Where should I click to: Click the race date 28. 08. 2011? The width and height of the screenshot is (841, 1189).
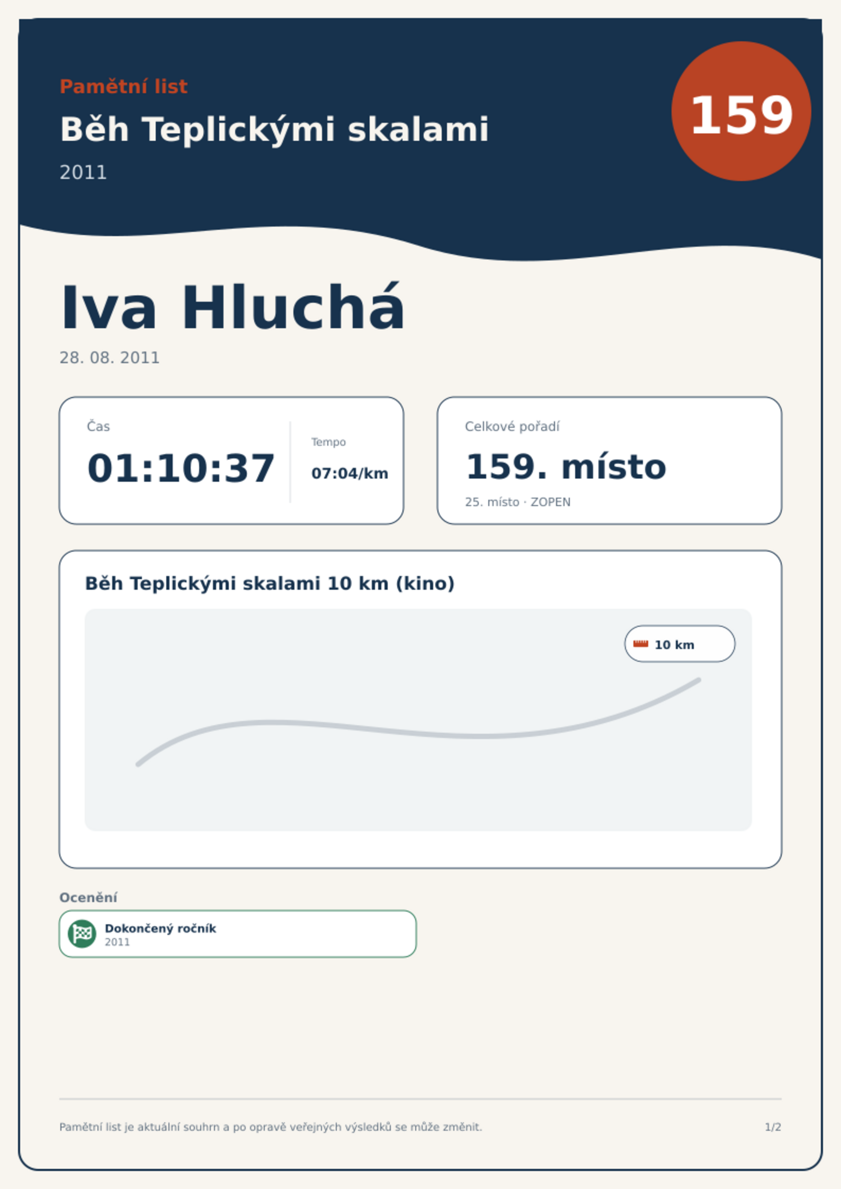109,358
